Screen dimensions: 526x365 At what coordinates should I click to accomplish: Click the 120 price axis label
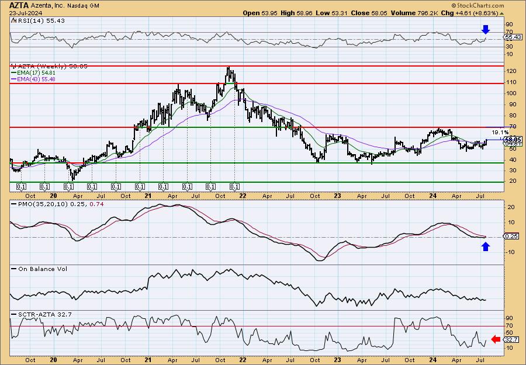[x=511, y=71]
